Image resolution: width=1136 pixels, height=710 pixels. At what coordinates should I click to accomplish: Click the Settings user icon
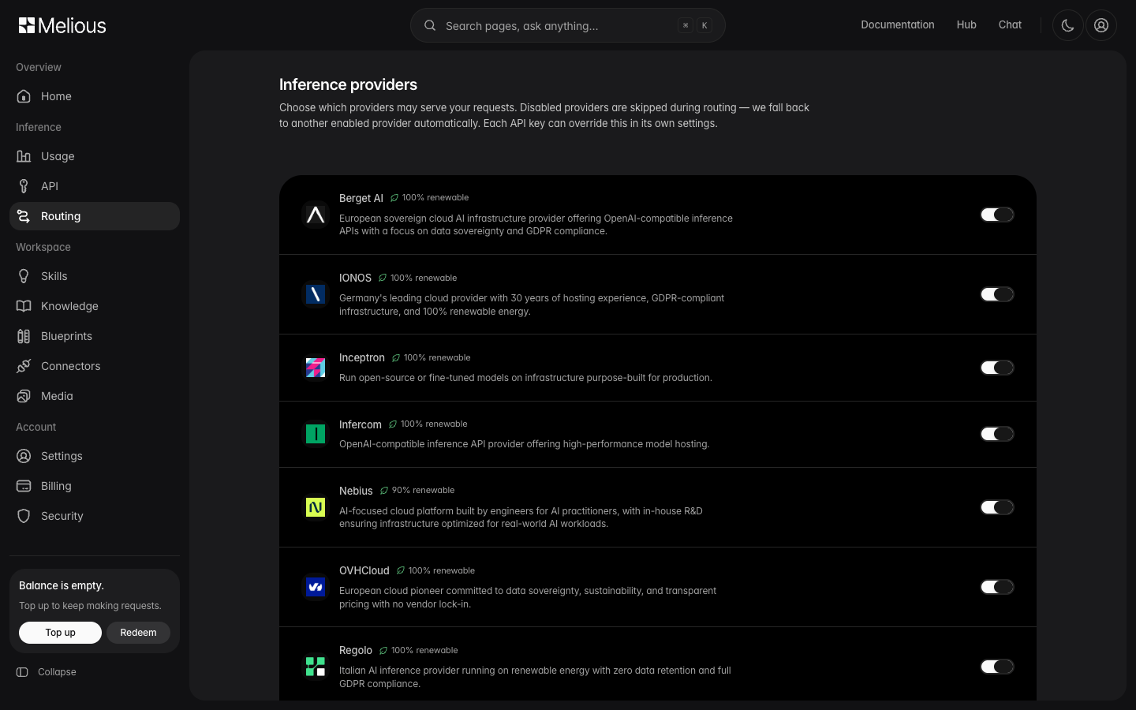tap(24, 456)
